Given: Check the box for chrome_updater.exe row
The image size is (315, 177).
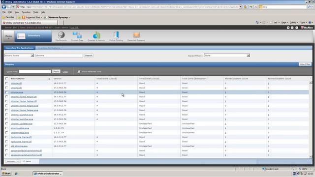Looking at the screenshot, I should (6, 123).
